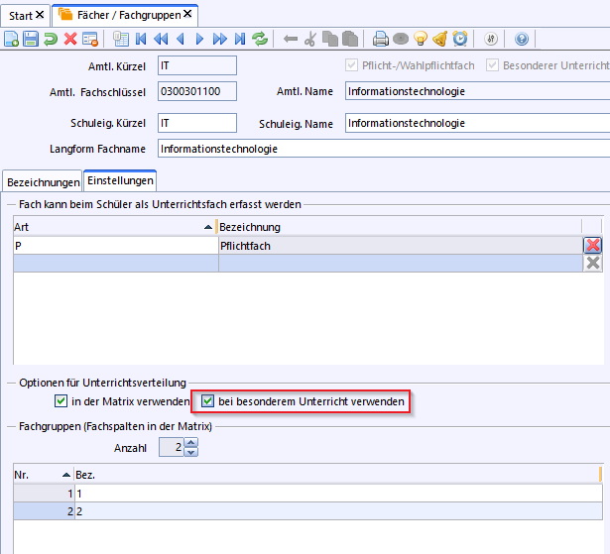
Task: Select Fachgruppe row number 1
Action: (307, 494)
